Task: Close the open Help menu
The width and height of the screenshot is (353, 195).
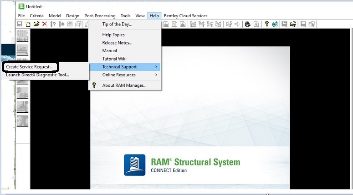Action: (x=154, y=16)
